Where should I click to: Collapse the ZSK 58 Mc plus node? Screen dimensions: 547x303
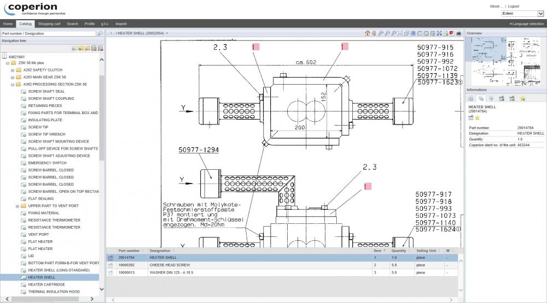point(7,63)
